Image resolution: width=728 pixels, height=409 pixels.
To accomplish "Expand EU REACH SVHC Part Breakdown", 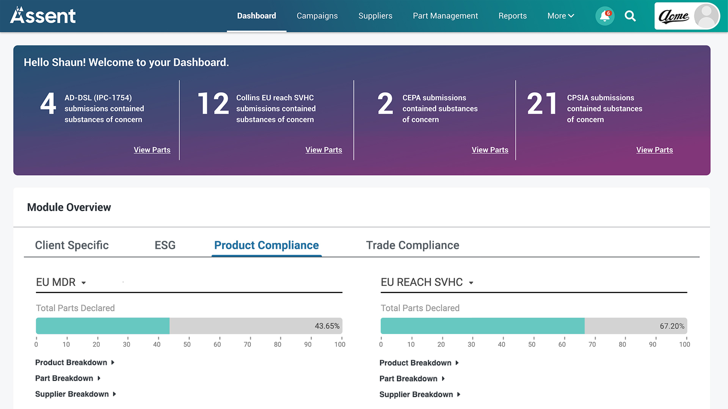I will pos(412,379).
